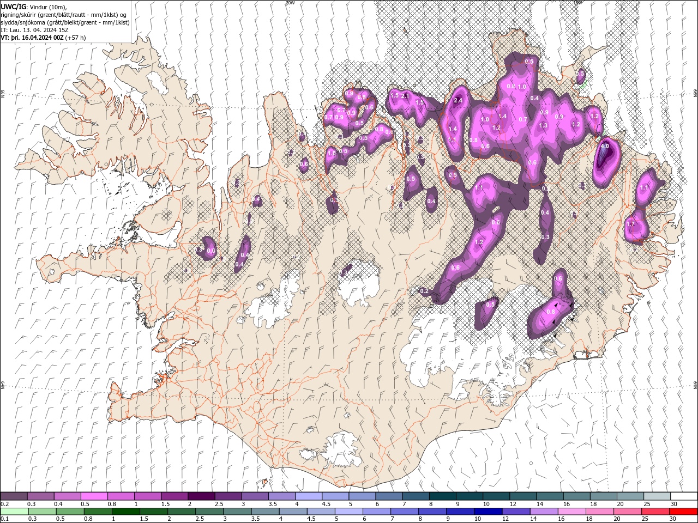
Task: Pick the light lavender snow swatch between 4 and 4.5
Action: pos(308,496)
